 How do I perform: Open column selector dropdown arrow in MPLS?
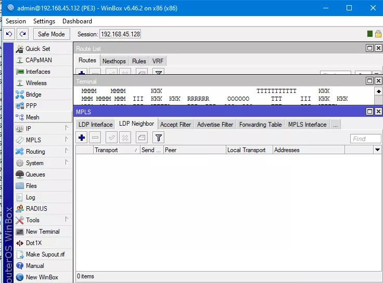click(x=377, y=150)
